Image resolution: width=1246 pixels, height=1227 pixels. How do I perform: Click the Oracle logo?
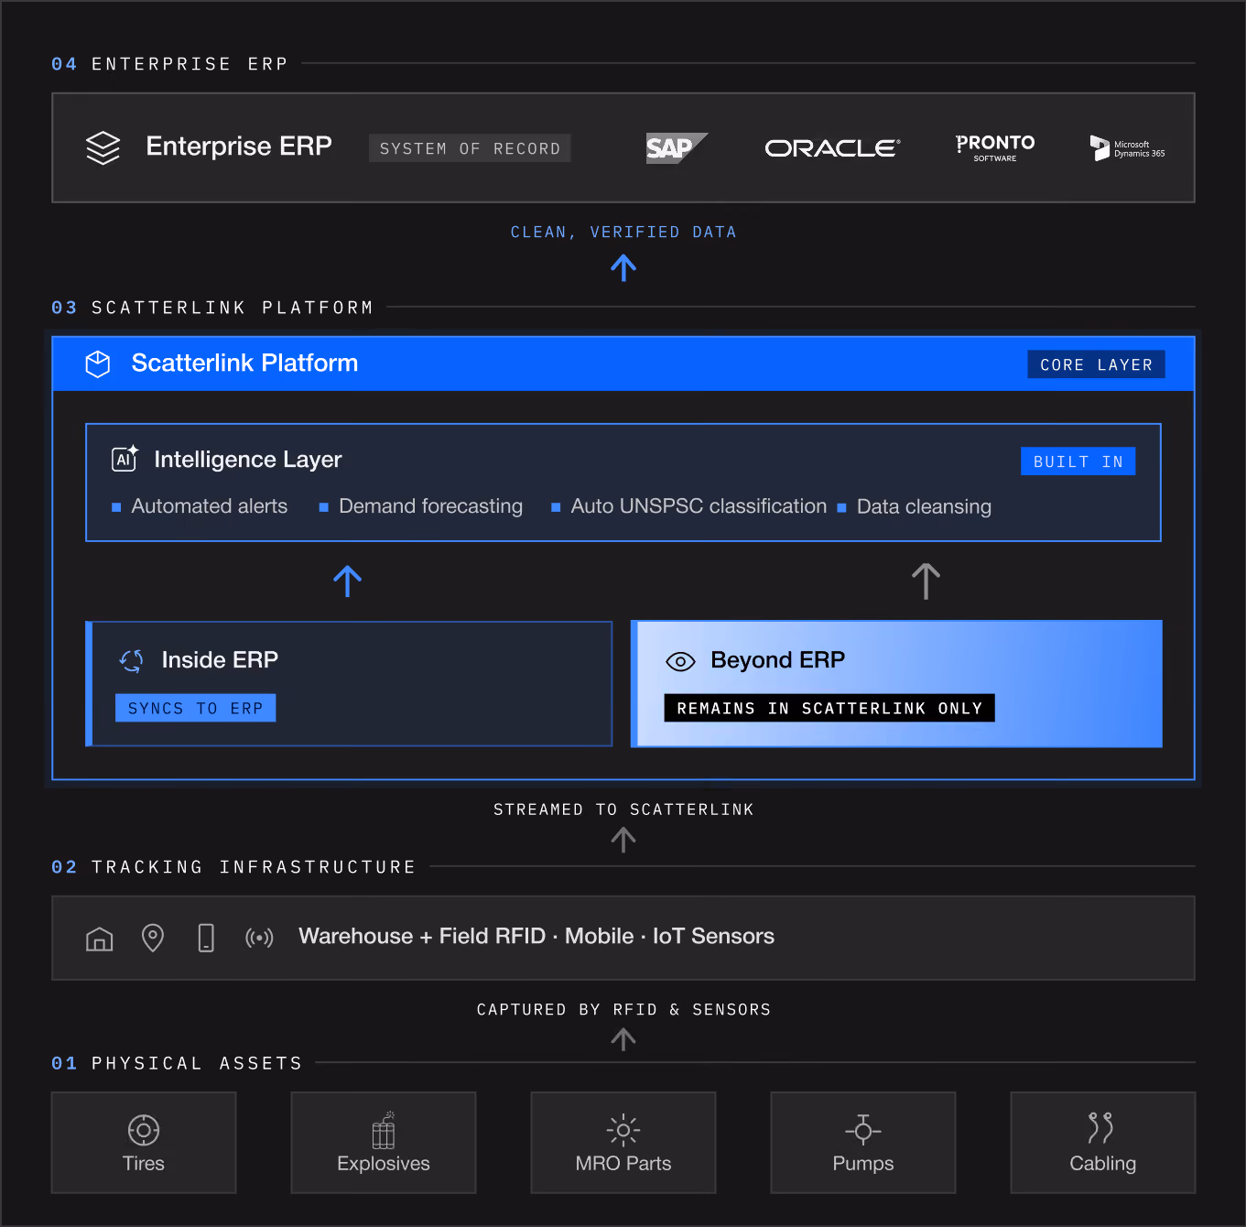(x=832, y=148)
